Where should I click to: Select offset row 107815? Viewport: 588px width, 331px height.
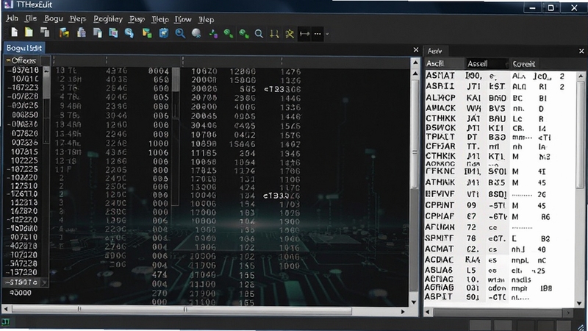[25, 152]
